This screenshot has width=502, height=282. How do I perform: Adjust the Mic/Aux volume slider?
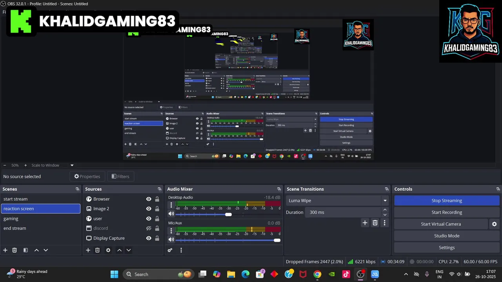tap(277, 240)
